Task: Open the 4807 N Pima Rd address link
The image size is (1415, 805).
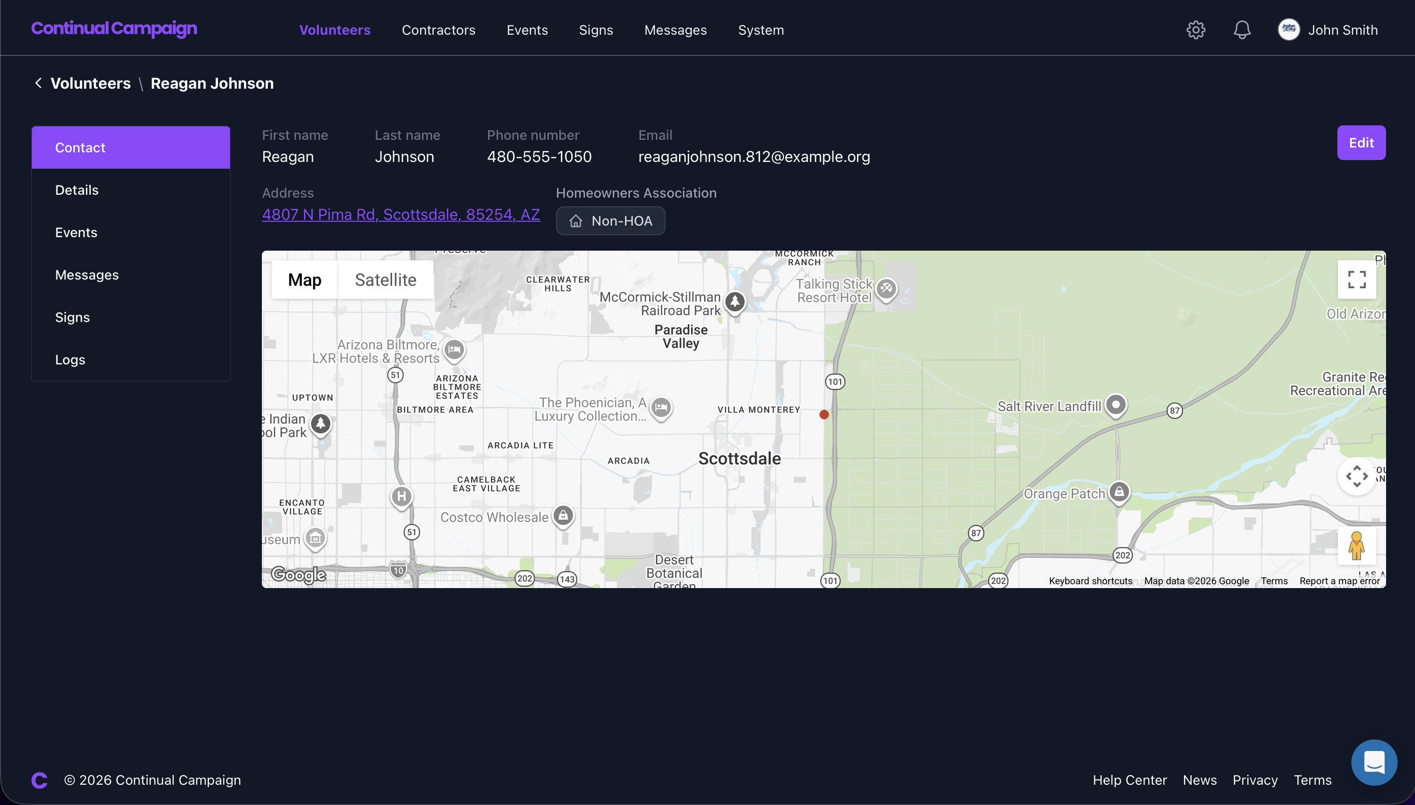Action: point(400,215)
